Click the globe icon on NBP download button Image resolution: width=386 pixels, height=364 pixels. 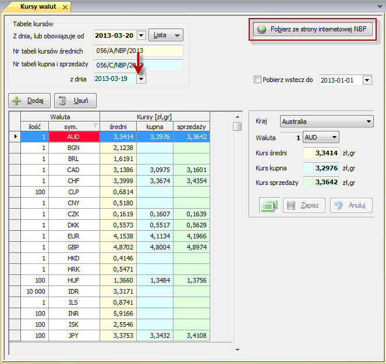(261, 29)
